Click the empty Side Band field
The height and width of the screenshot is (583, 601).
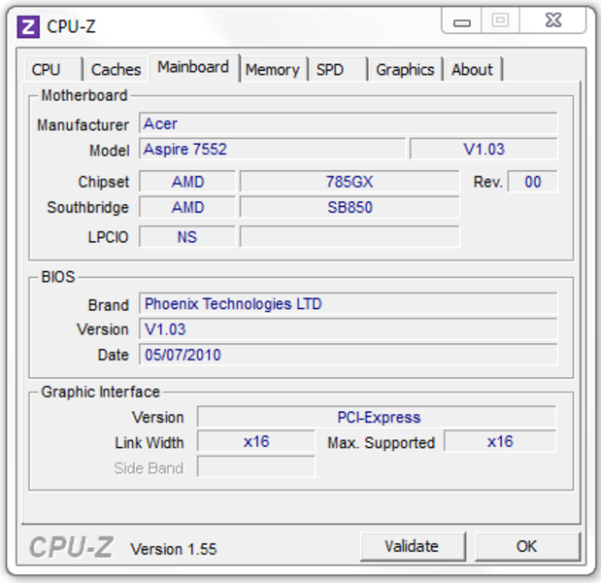pyautogui.click(x=256, y=466)
